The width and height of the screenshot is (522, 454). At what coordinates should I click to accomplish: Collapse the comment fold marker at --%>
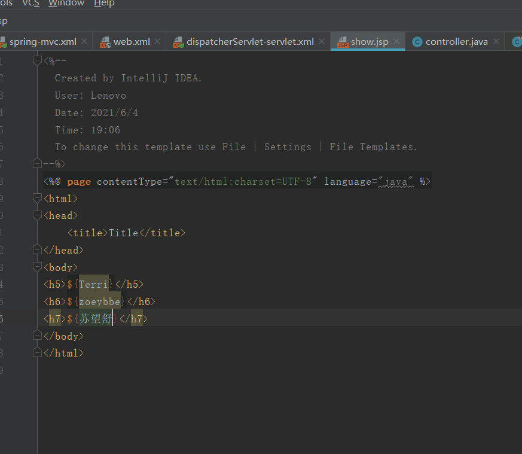[37, 163]
